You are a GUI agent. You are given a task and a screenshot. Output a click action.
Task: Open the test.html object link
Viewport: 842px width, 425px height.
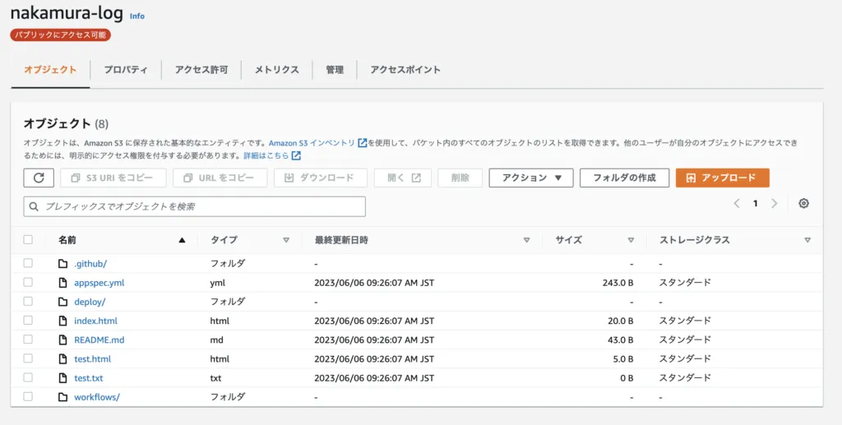pos(92,359)
